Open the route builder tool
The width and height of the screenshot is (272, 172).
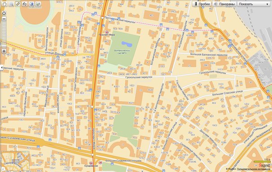(25, 4)
